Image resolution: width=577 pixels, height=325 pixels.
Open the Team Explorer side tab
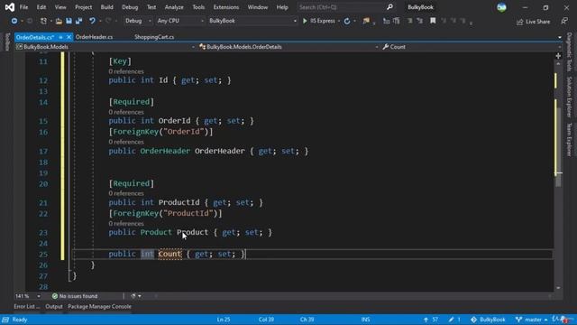pos(569,140)
